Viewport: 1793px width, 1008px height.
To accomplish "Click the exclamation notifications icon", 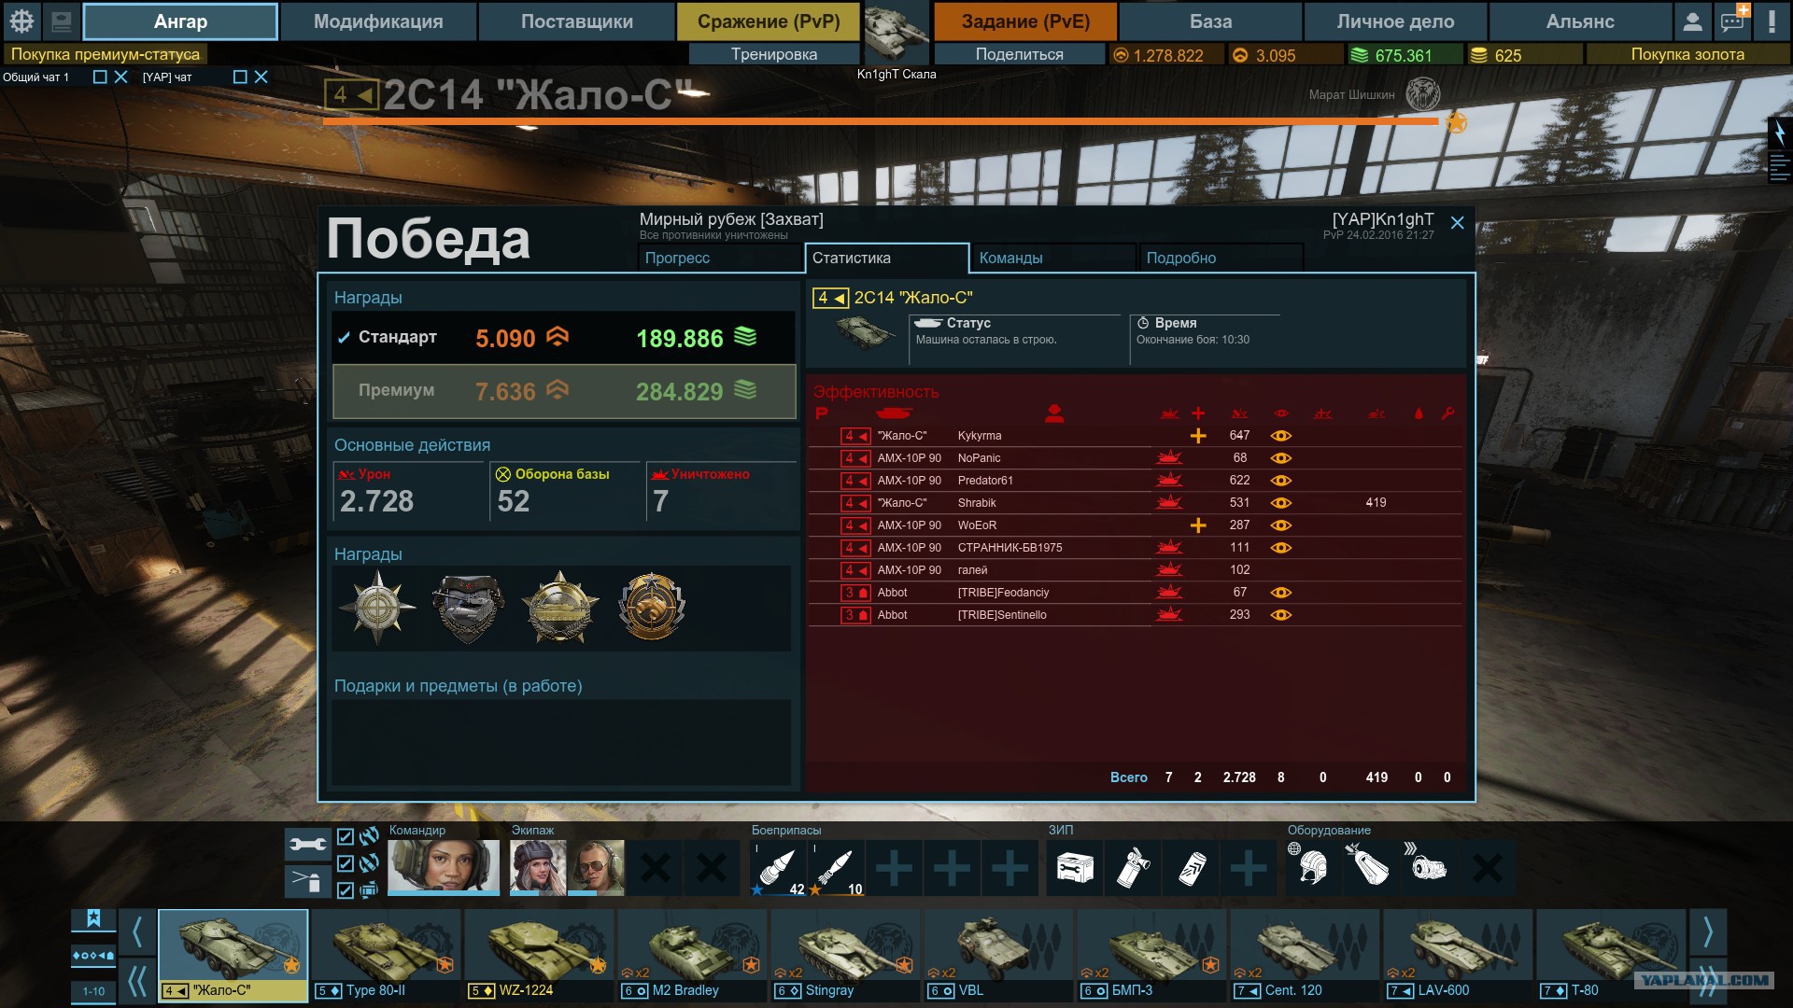I will 1772,21.
